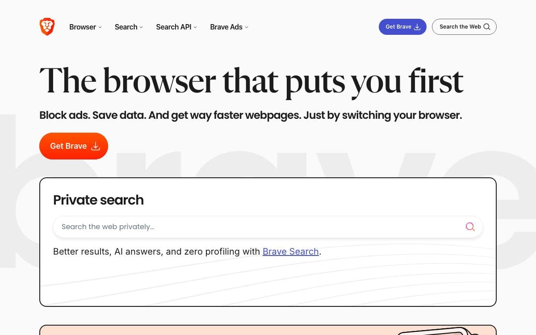Image resolution: width=536 pixels, height=335 pixels.
Task: Follow the Brave Search link
Action: tap(291, 251)
